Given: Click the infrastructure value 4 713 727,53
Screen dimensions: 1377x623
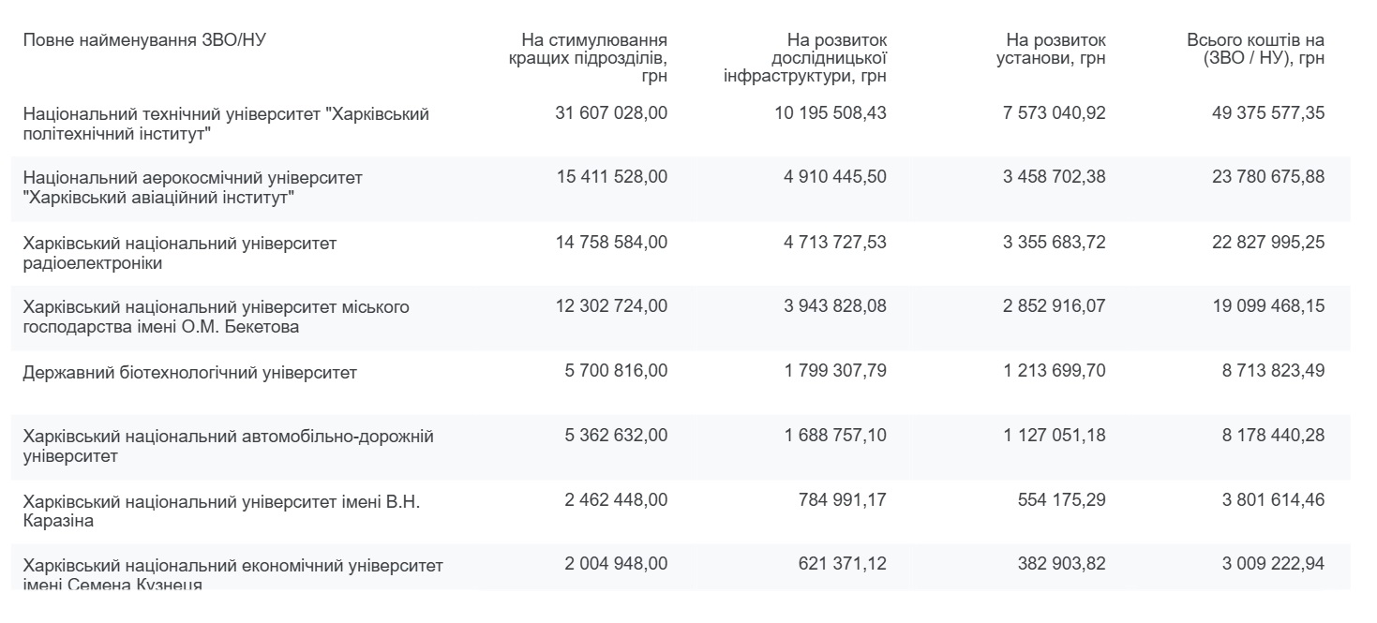Looking at the screenshot, I should (x=835, y=243).
